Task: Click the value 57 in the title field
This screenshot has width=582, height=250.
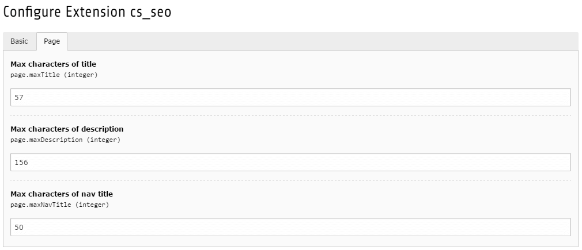Action: point(19,97)
